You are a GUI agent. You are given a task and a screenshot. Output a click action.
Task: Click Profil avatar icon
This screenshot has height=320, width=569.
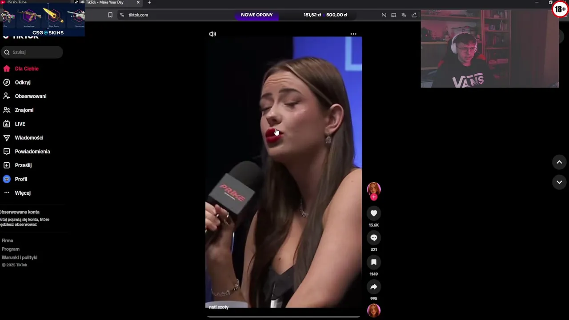(x=7, y=179)
